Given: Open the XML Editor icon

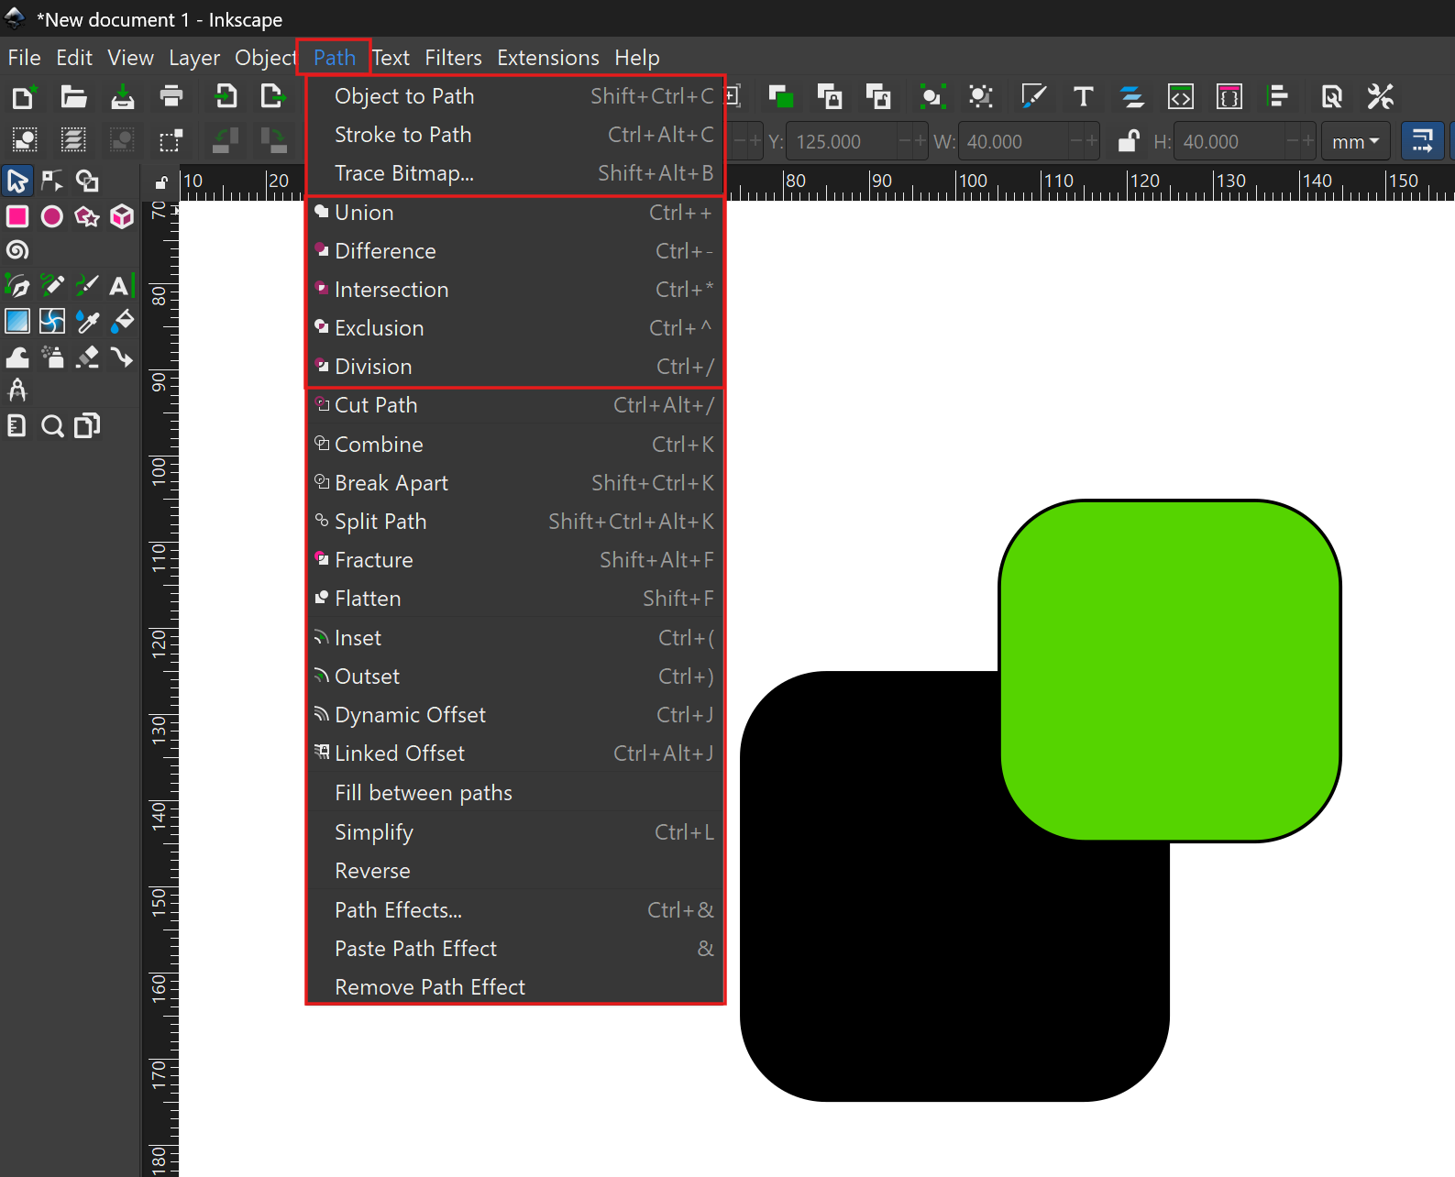Looking at the screenshot, I should (x=1181, y=96).
